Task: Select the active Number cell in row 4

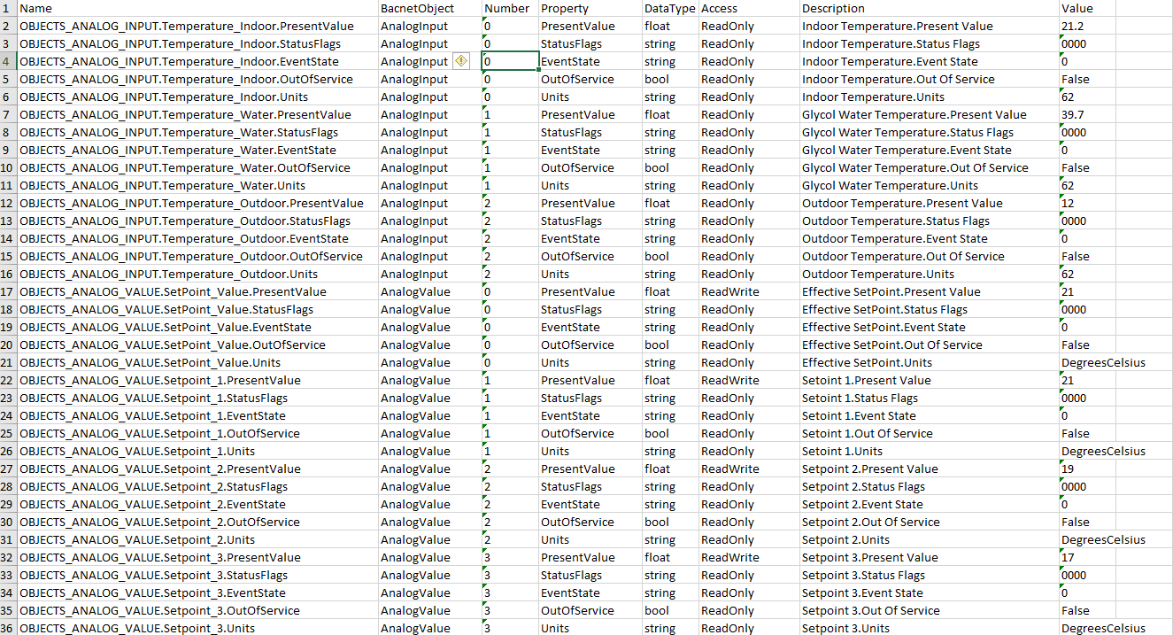Action: pyautogui.click(x=510, y=61)
